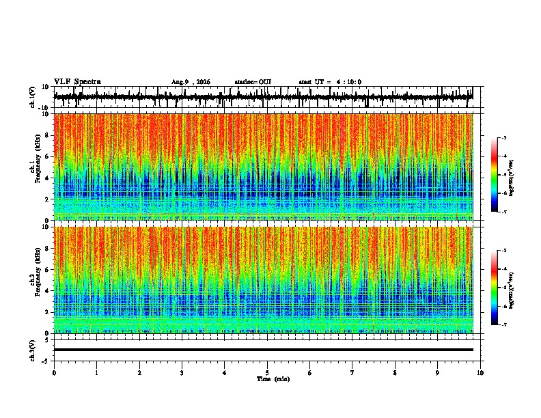Click the '4' kHz tick of ch.2 spectrogram
Viewport: 541px width, 418px height.
pos(48,291)
